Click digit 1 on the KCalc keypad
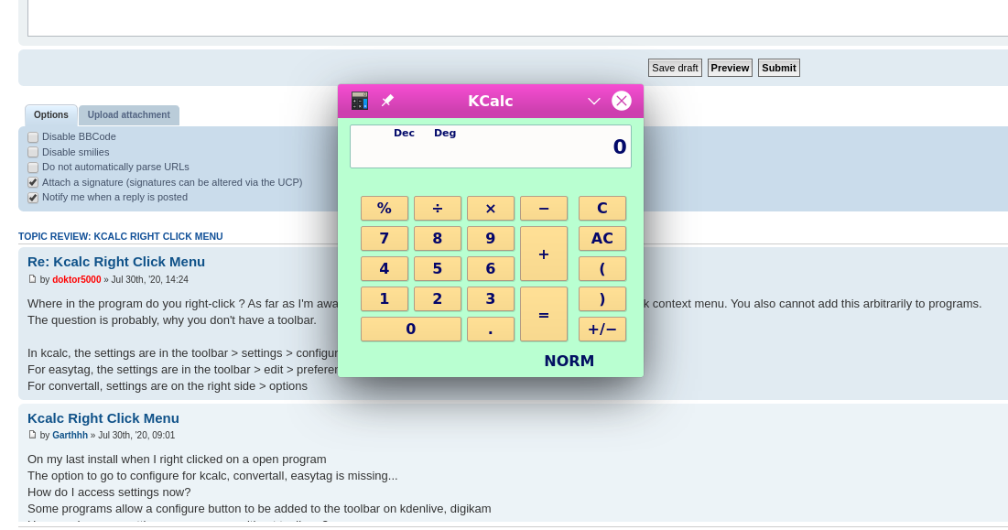The height and width of the screenshot is (530, 1008). click(385, 298)
